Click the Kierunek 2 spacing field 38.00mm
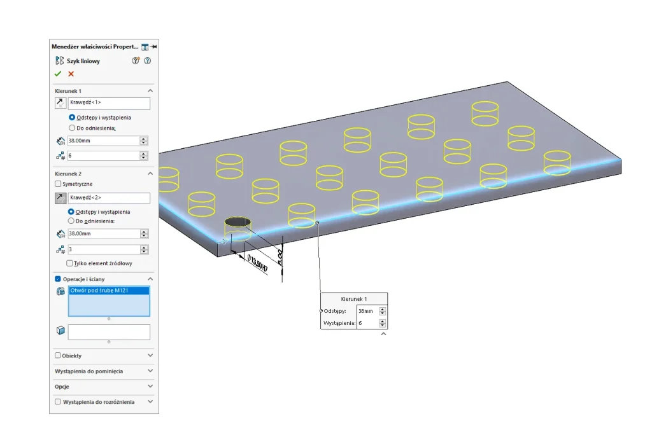Image resolution: width=652 pixels, height=428 pixels. click(x=104, y=234)
